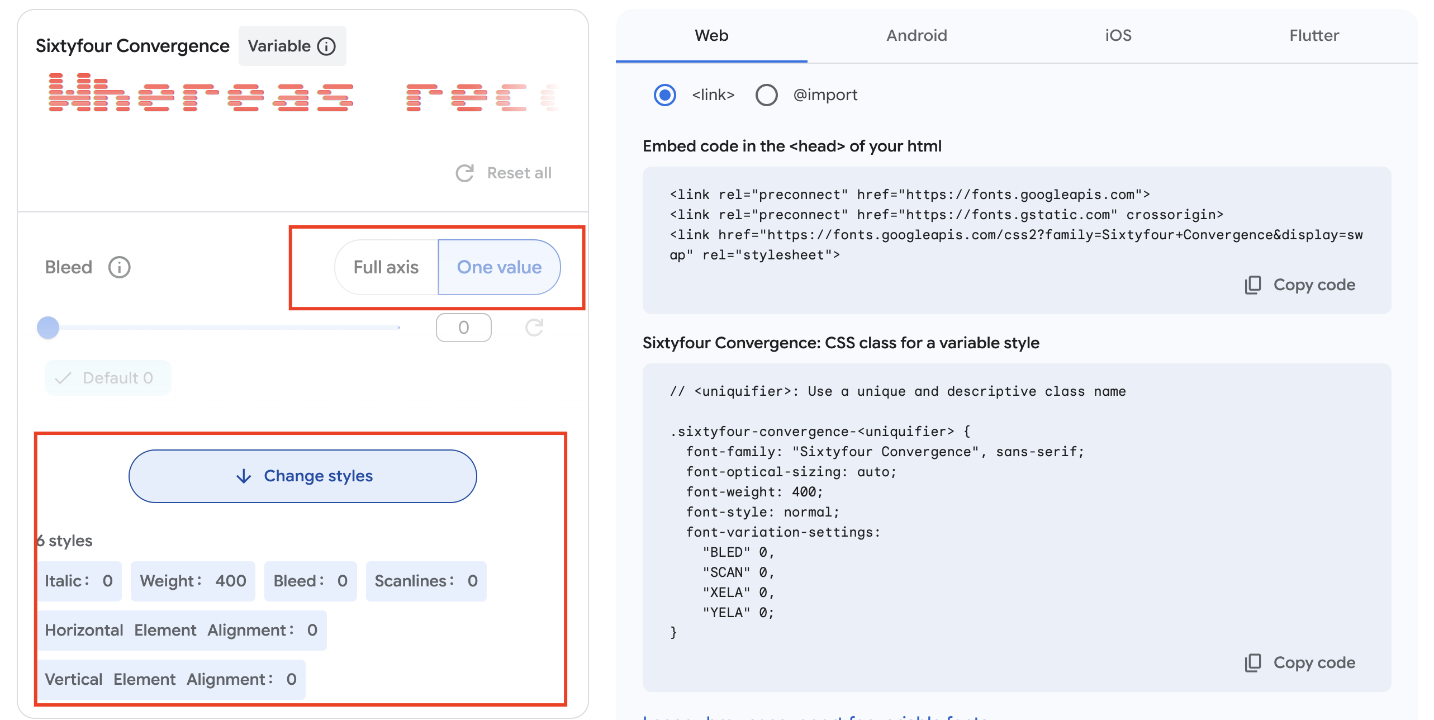Click the Bleed slider handle
This screenshot has height=720, width=1434.
[48, 328]
